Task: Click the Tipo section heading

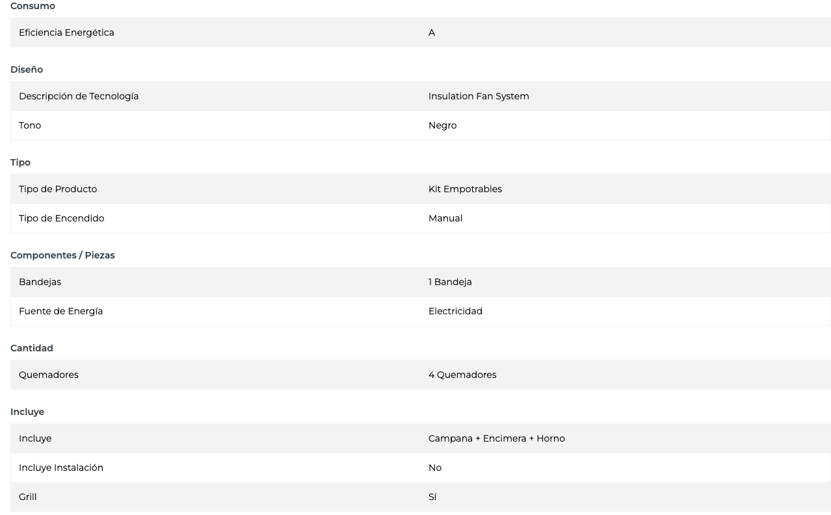Action: click(20, 162)
